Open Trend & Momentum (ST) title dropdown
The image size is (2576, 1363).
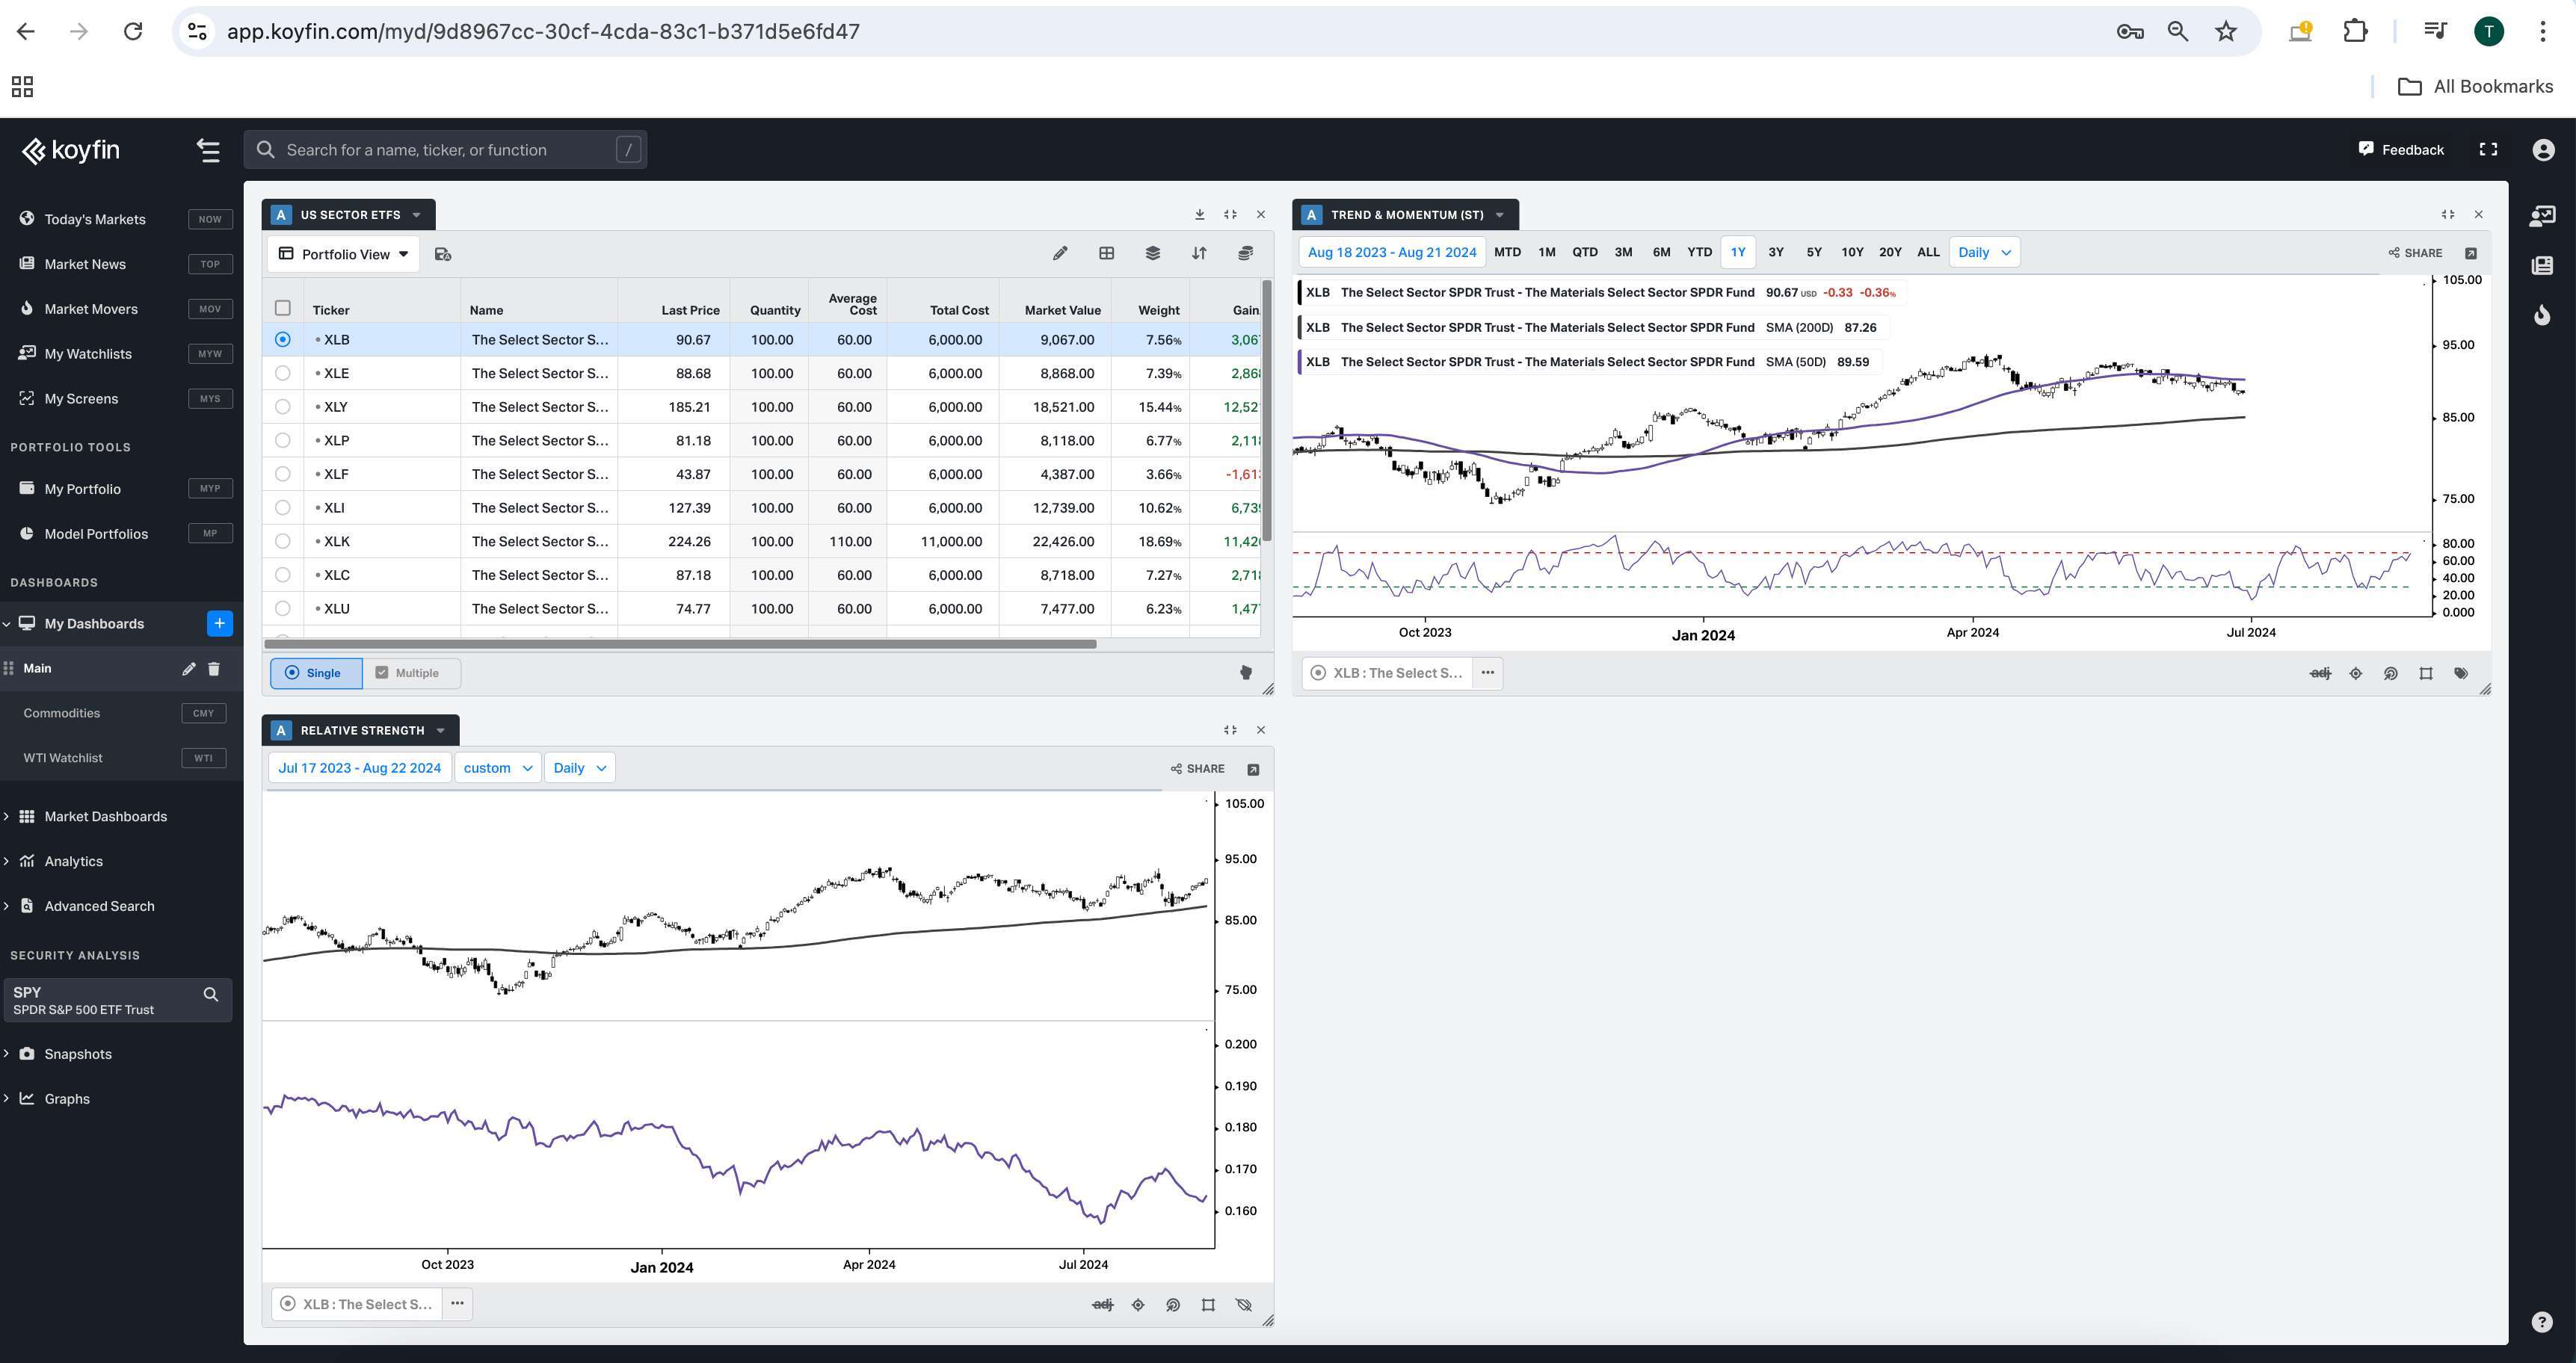coord(1500,215)
